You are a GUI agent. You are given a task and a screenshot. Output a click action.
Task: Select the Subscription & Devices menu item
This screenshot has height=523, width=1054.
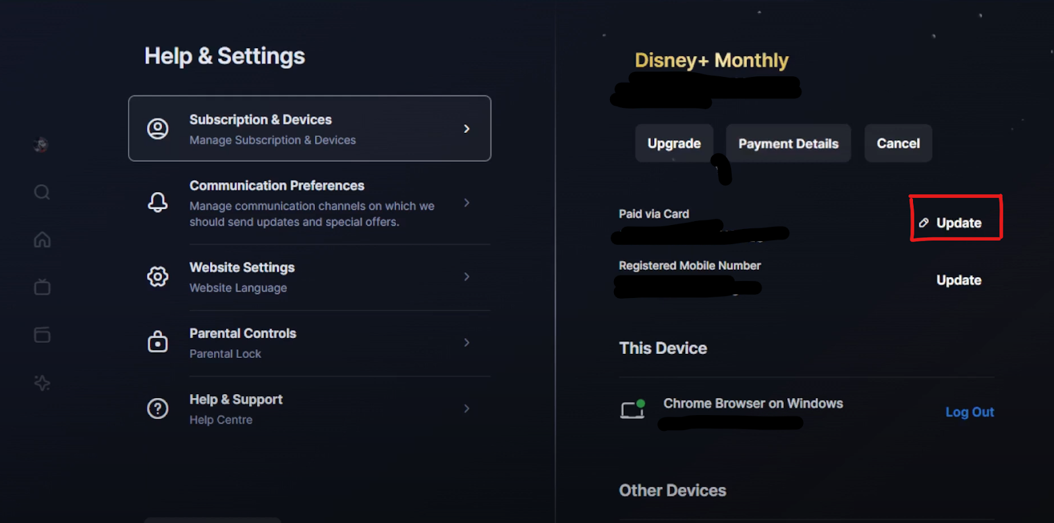click(x=310, y=128)
